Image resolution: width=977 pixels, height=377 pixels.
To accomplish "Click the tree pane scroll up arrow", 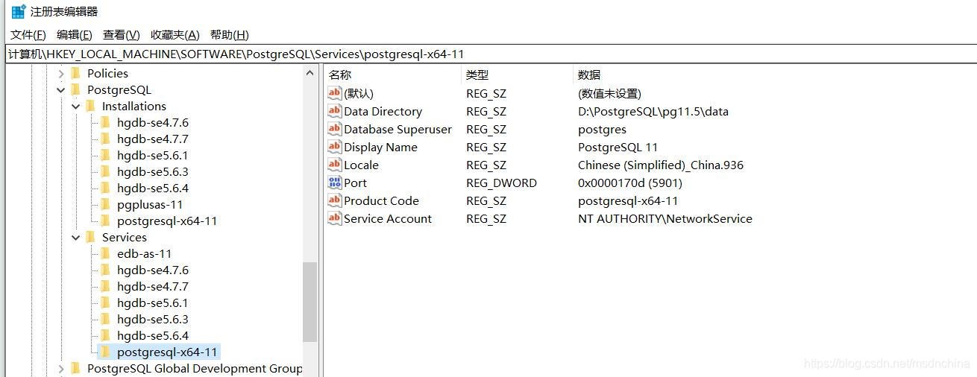I will tap(310, 73).
